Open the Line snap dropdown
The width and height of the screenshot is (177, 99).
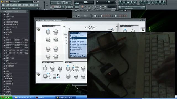111,7
